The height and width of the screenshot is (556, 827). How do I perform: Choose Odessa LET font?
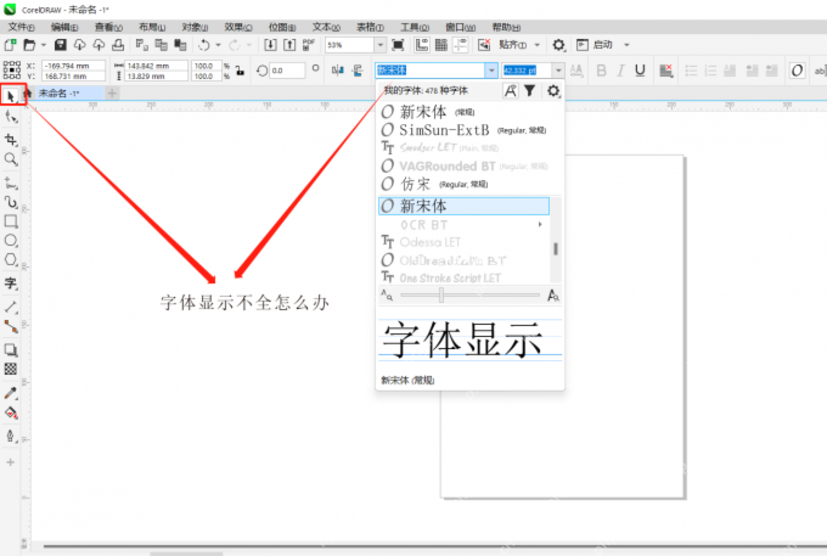tap(463, 242)
